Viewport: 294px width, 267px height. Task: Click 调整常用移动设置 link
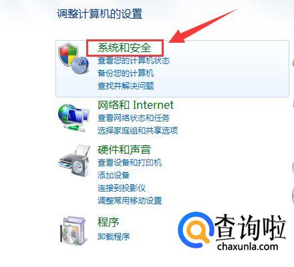click(x=130, y=201)
